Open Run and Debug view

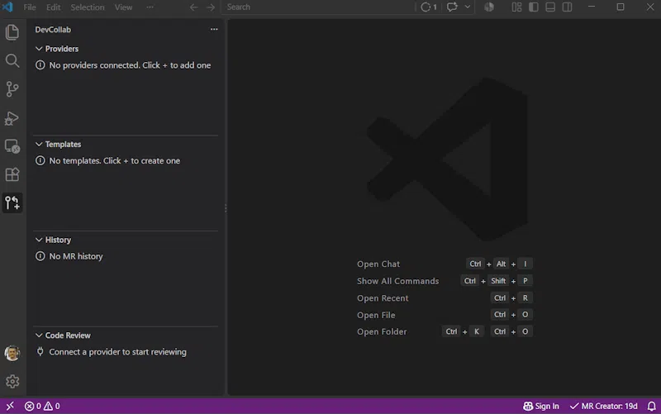(x=12, y=118)
